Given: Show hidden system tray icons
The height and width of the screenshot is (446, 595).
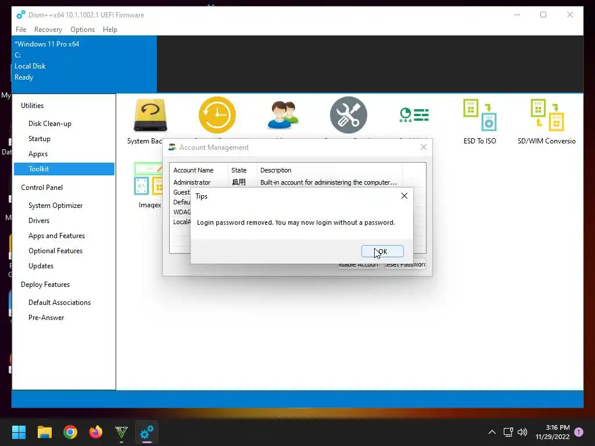Looking at the screenshot, I should pyautogui.click(x=492, y=432).
